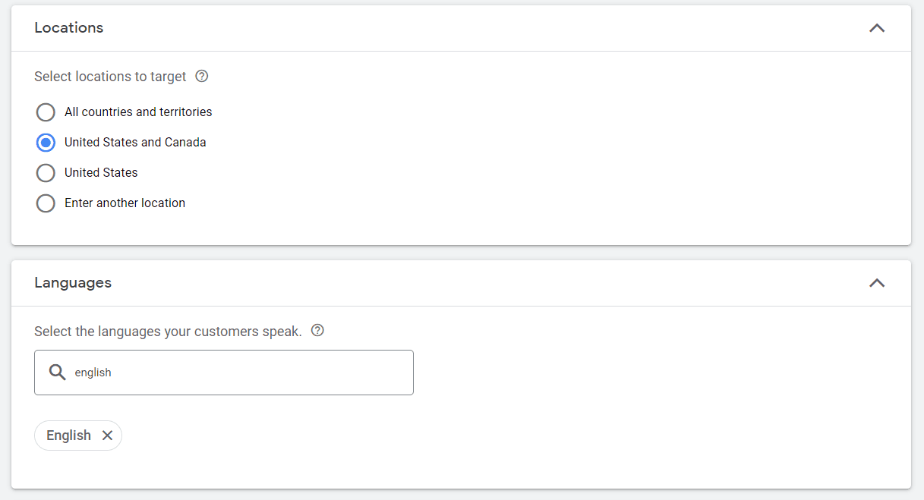Image resolution: width=924 pixels, height=500 pixels.
Task: Click the 'Select locations to target' text
Action: [x=110, y=77]
